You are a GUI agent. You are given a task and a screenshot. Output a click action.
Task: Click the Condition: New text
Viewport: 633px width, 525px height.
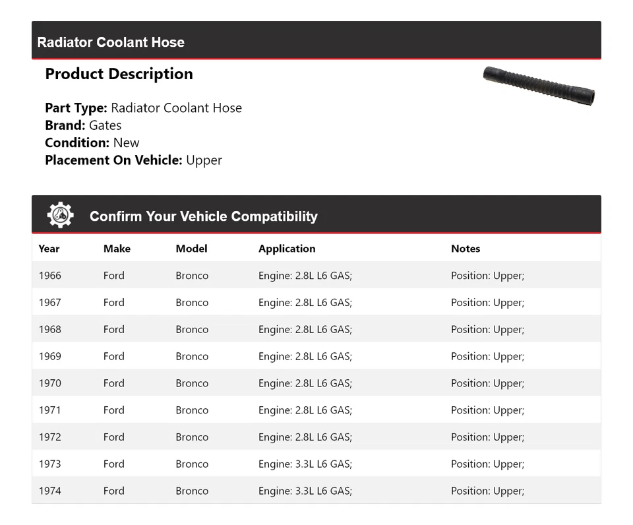coord(92,142)
